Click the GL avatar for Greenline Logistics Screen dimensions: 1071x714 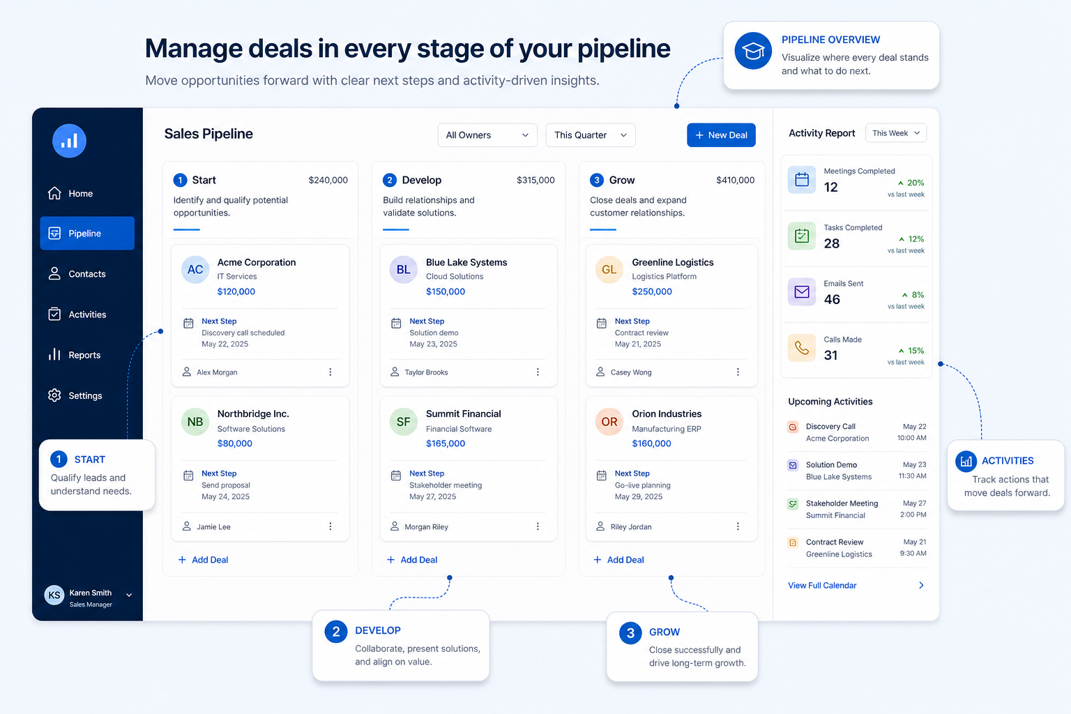pyautogui.click(x=609, y=270)
